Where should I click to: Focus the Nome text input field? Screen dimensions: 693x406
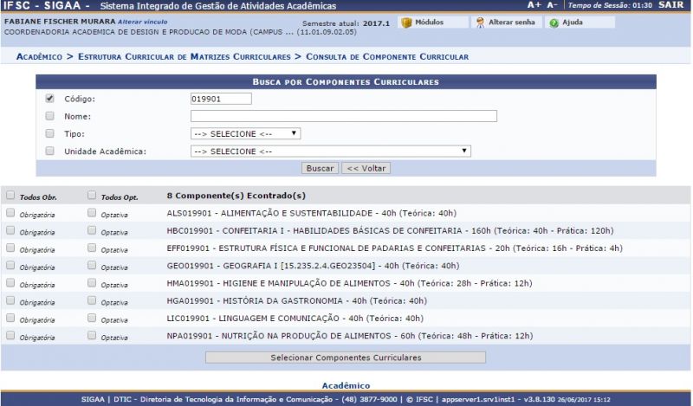click(x=344, y=116)
